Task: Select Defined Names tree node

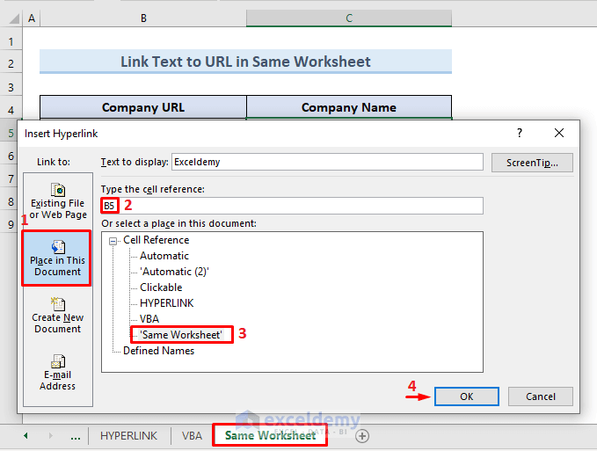Action: (x=158, y=351)
